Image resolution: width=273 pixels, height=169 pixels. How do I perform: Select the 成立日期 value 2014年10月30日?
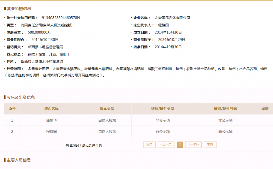[168, 32]
